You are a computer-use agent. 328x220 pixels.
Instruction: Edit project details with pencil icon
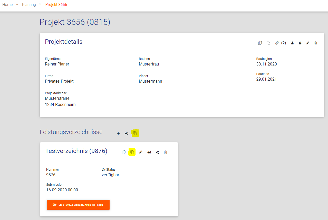(308, 43)
